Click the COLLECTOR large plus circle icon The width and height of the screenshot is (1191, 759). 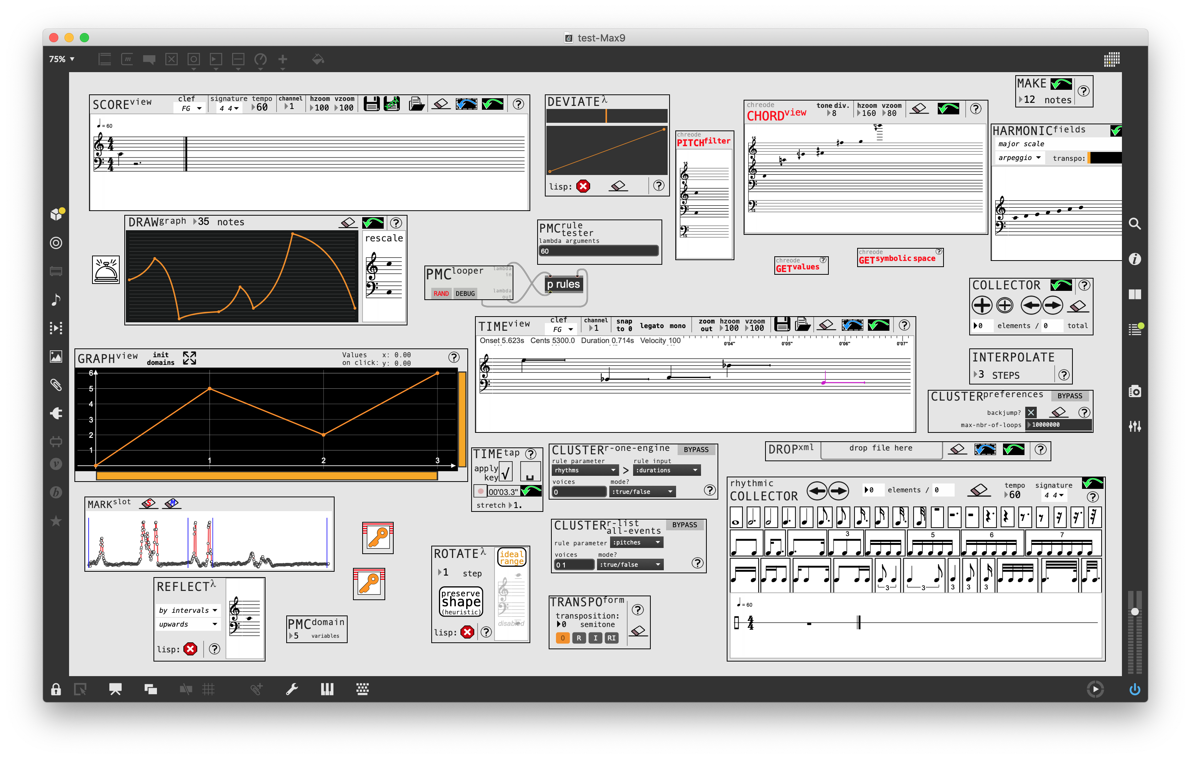click(x=982, y=305)
